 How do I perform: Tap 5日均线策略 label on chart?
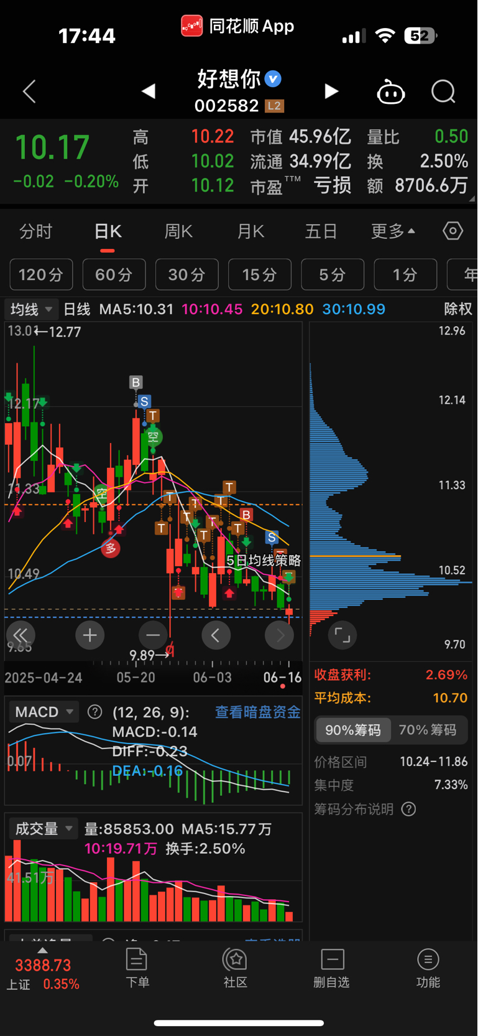[x=264, y=561]
